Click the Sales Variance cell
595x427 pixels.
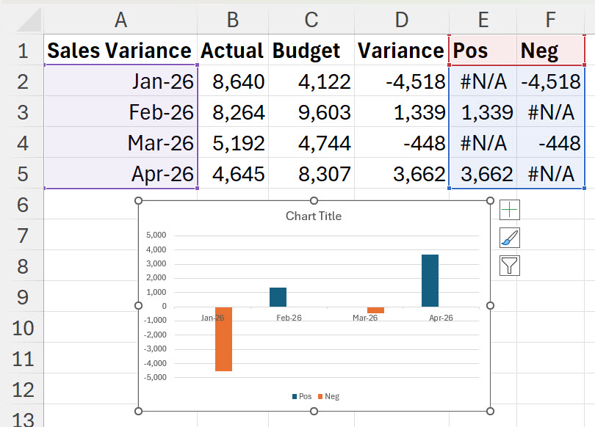(120, 50)
